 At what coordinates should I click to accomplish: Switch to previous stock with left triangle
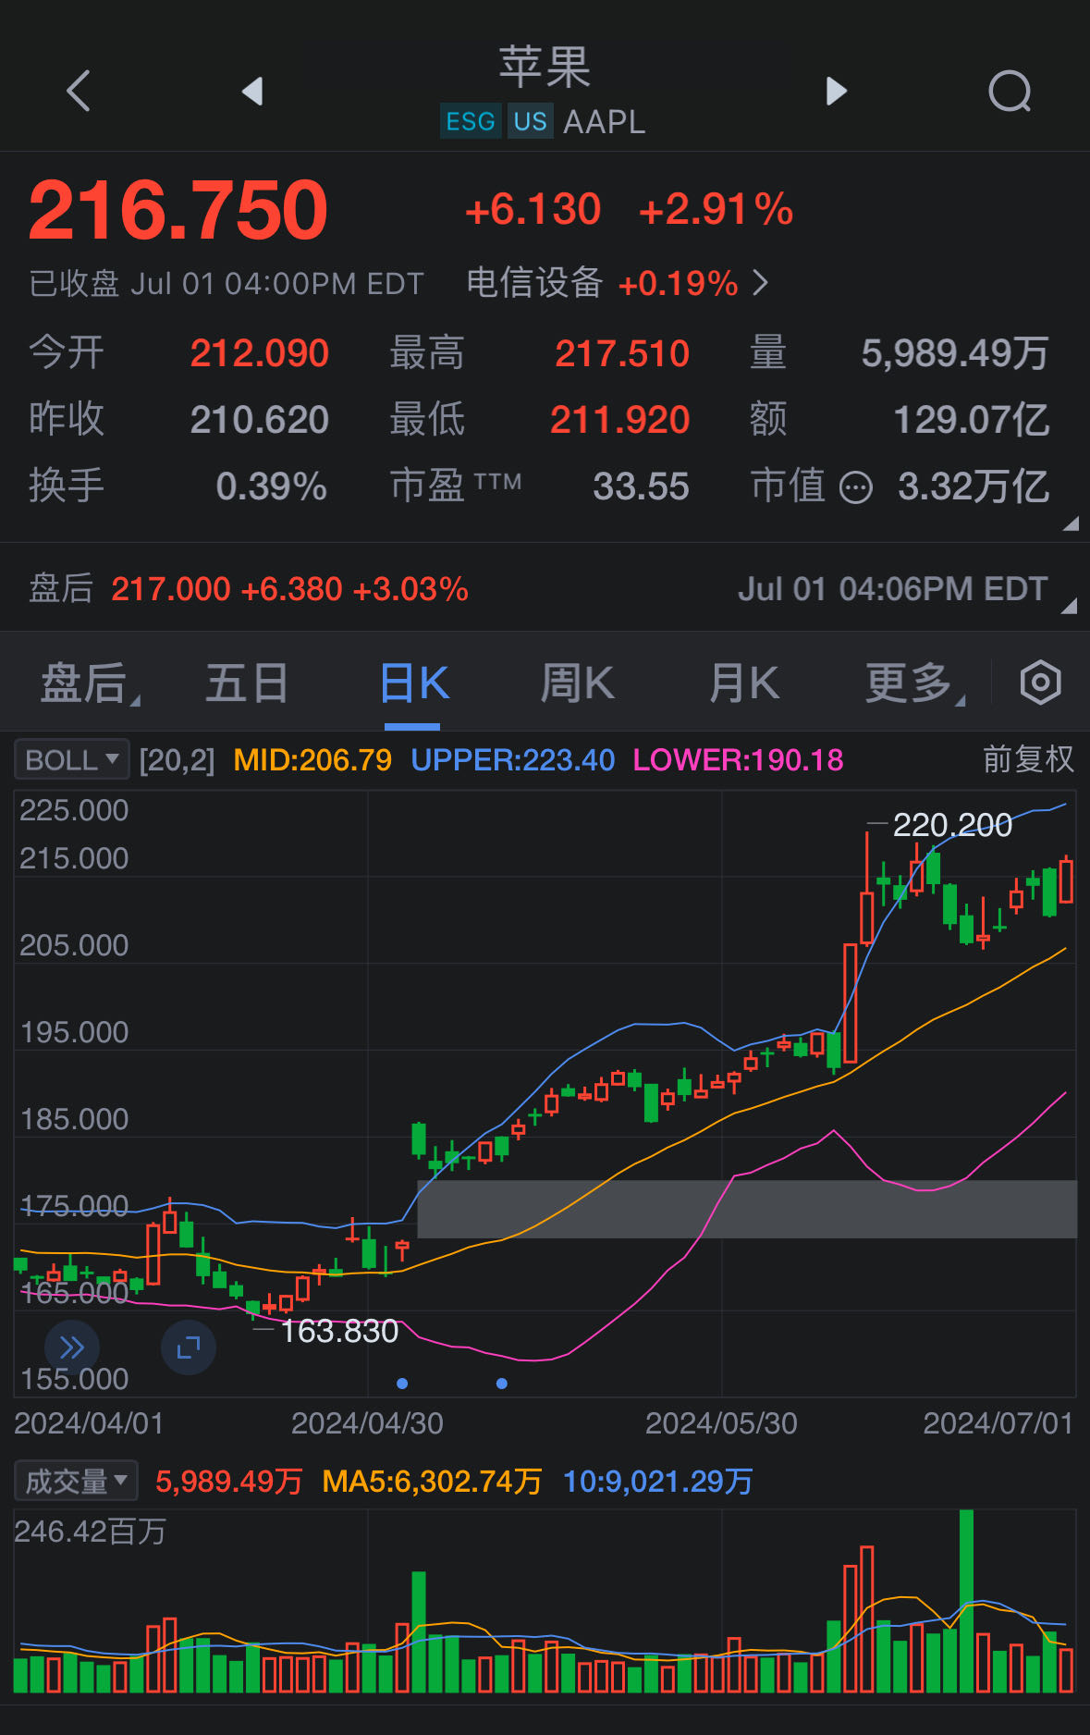(x=252, y=91)
